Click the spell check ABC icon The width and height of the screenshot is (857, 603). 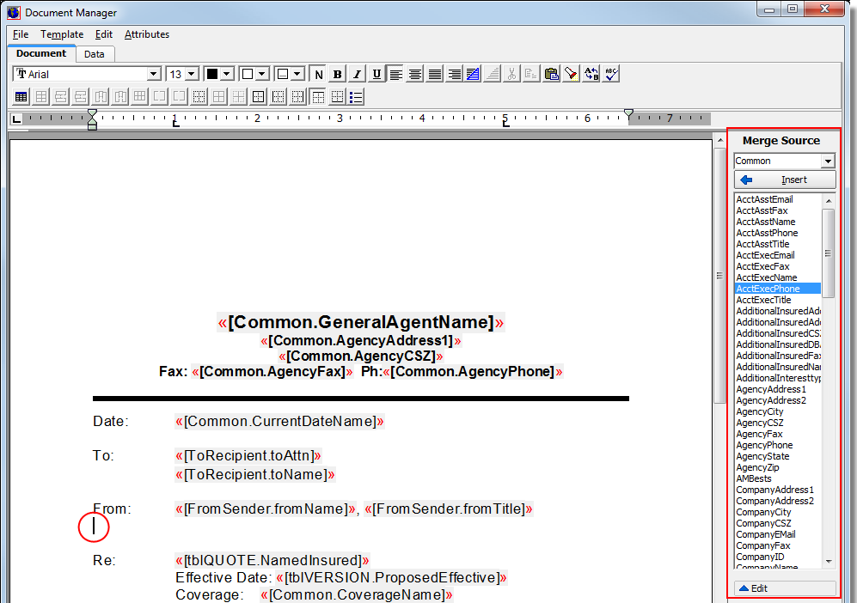[611, 74]
